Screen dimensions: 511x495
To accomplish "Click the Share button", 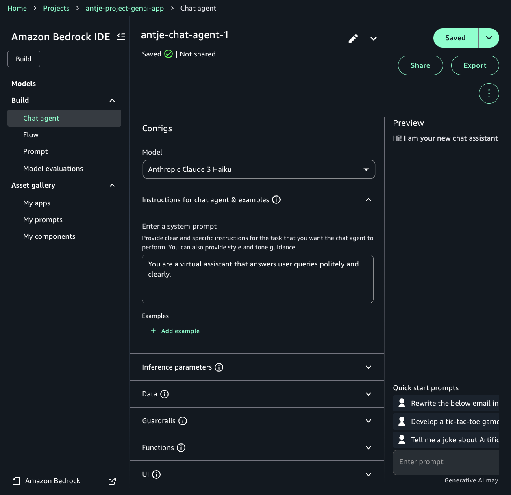I will (420, 65).
